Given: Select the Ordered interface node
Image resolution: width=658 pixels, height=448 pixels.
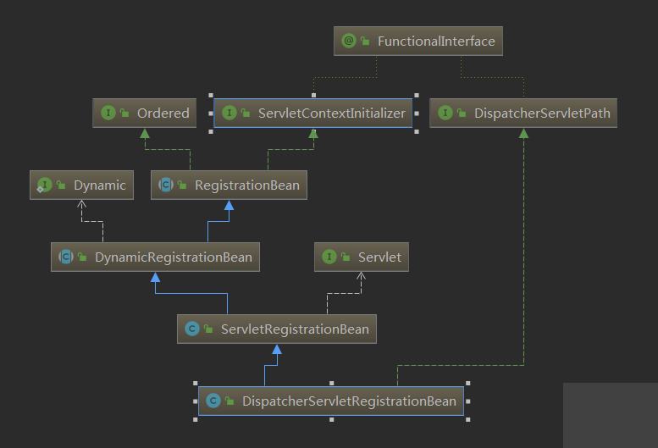Looking at the screenshot, I should pyautogui.click(x=144, y=113).
